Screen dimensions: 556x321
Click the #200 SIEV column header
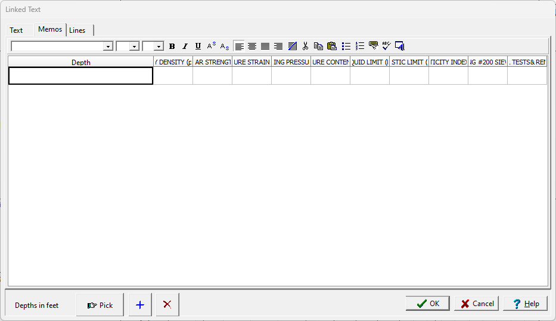click(488, 62)
